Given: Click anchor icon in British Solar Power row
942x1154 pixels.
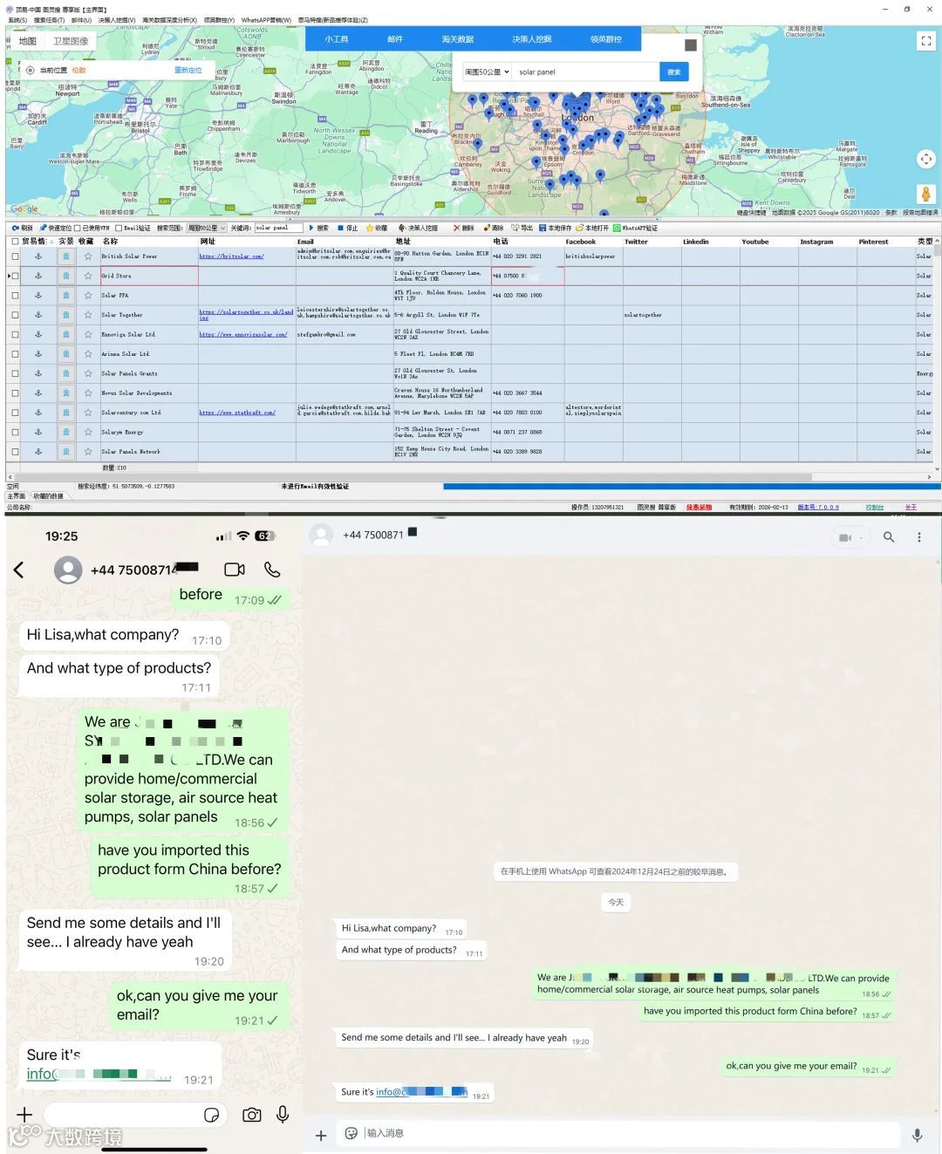Looking at the screenshot, I should point(38,256).
